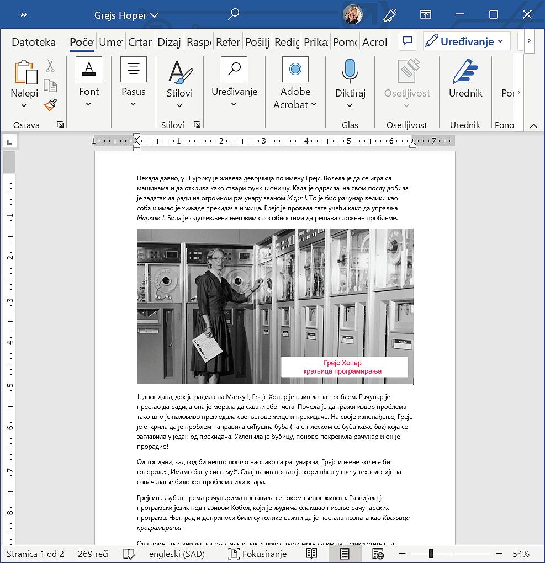Start Diktiraj microphone dictation

[x=350, y=71]
